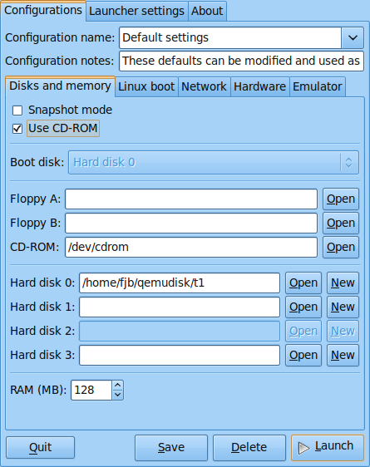The width and height of the screenshot is (370, 467).
Task: Create New image for Hard disk 0
Action: pos(343,283)
